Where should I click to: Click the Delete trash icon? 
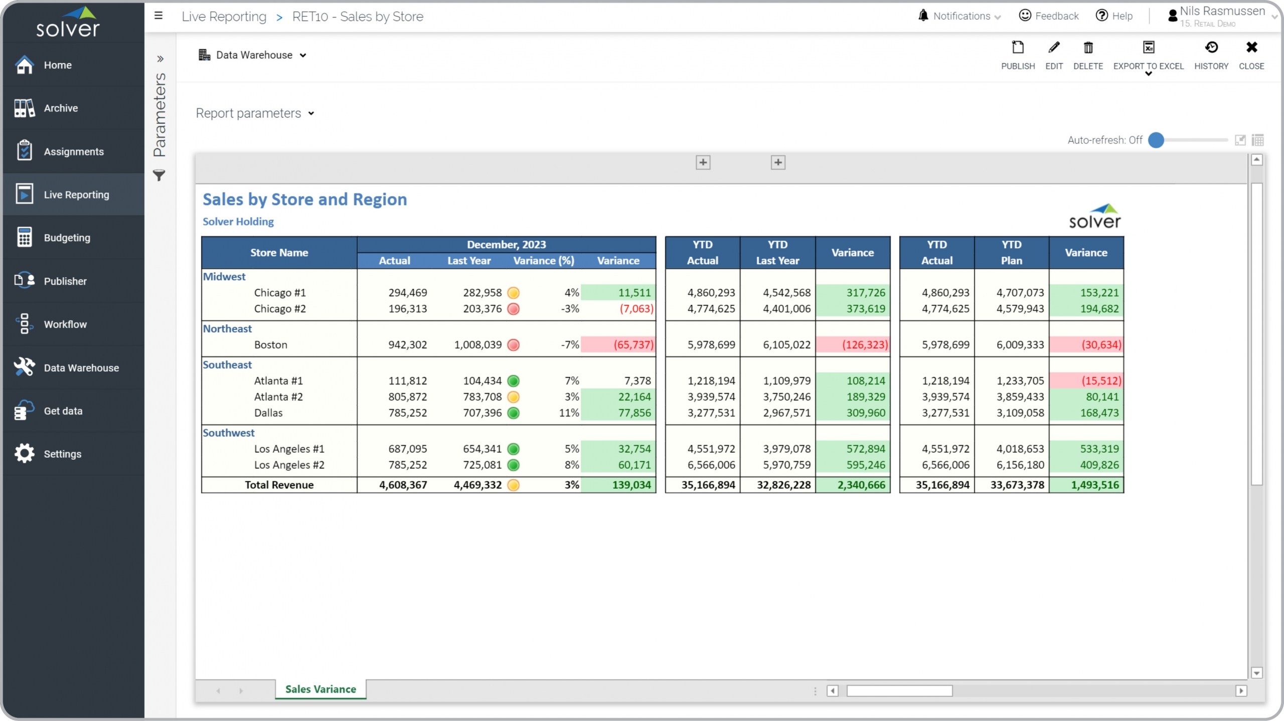click(1088, 48)
